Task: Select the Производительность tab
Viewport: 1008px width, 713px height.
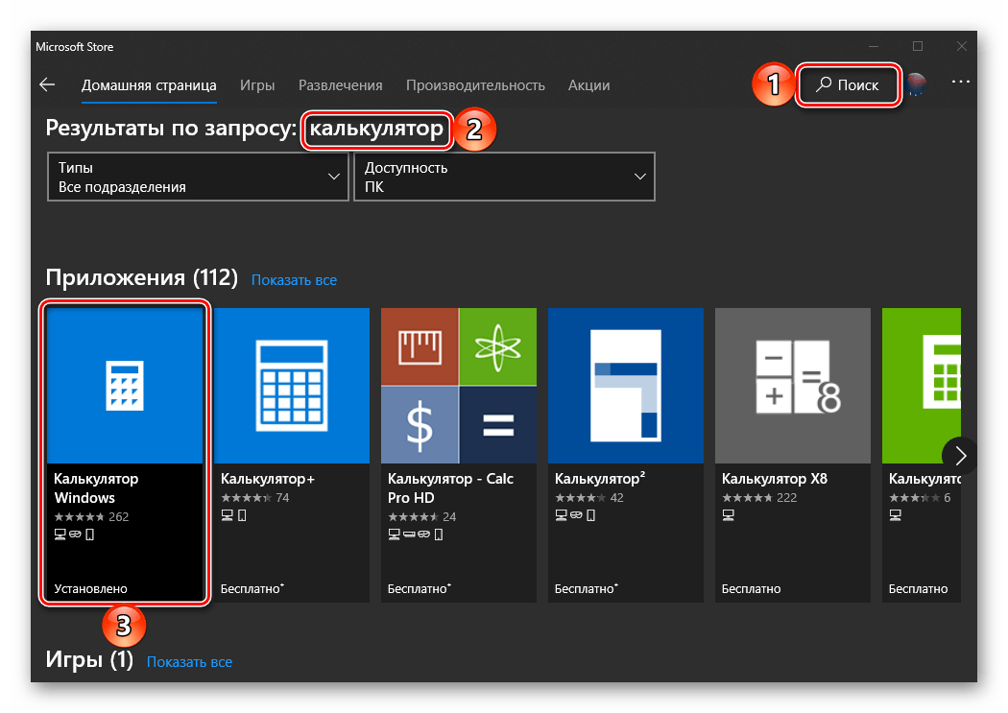Action: pyautogui.click(x=475, y=85)
